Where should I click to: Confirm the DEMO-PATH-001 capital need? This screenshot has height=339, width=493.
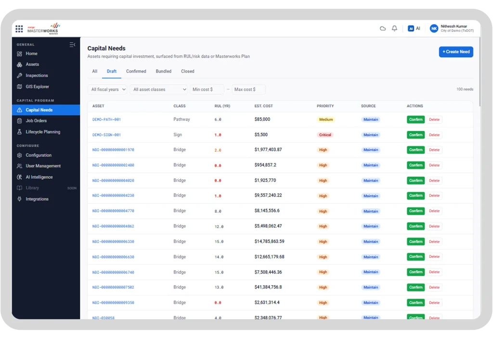pyautogui.click(x=415, y=120)
